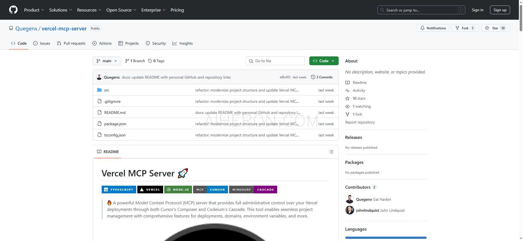The image size is (523, 241).
Task: Click the Quegenx contributor avatar
Action: [x=350, y=199]
